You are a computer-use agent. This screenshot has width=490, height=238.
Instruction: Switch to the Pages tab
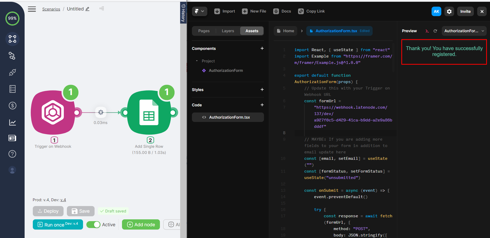[204, 31]
